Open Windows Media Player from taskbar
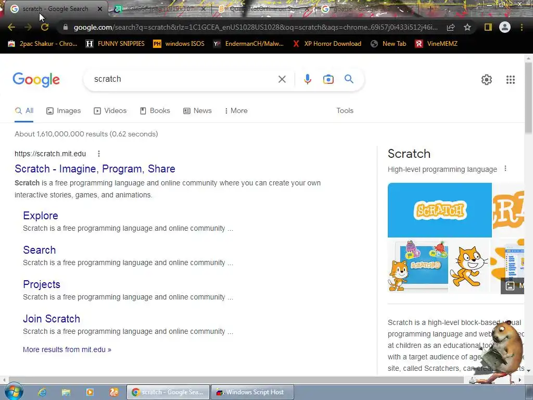Screen dimensions: 533x400 [x=90, y=392]
